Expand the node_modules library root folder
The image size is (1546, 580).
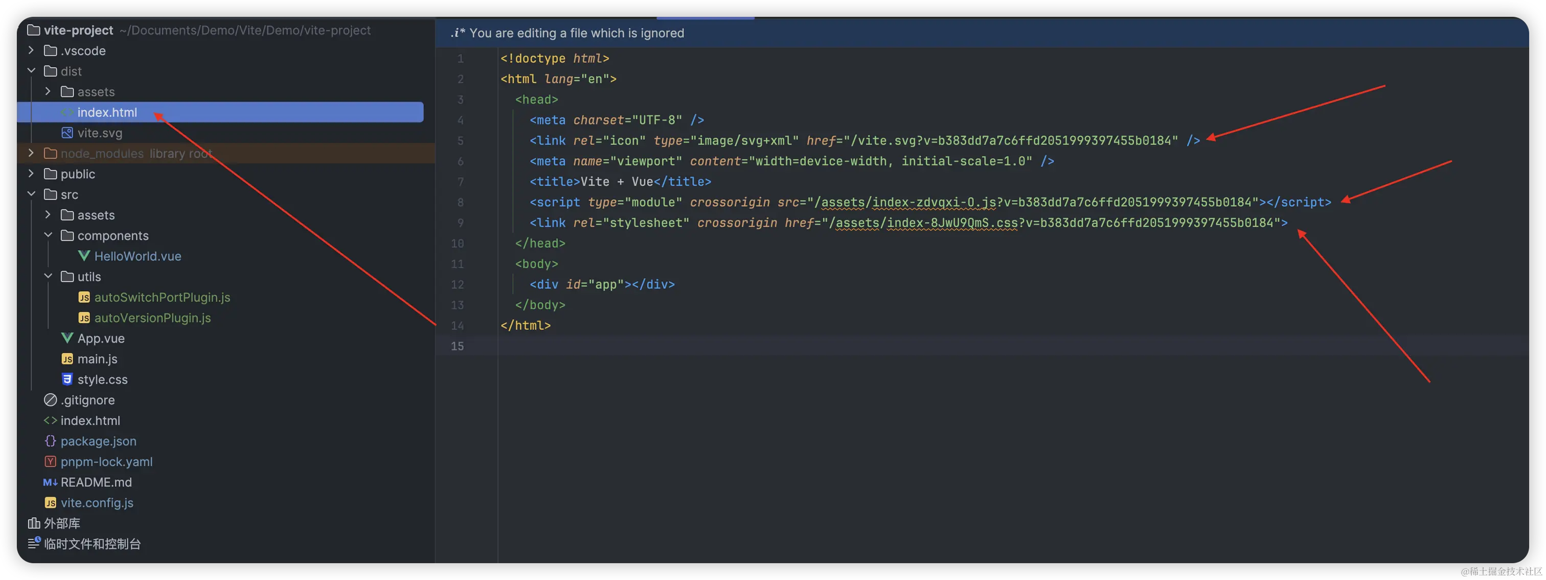[x=31, y=153]
